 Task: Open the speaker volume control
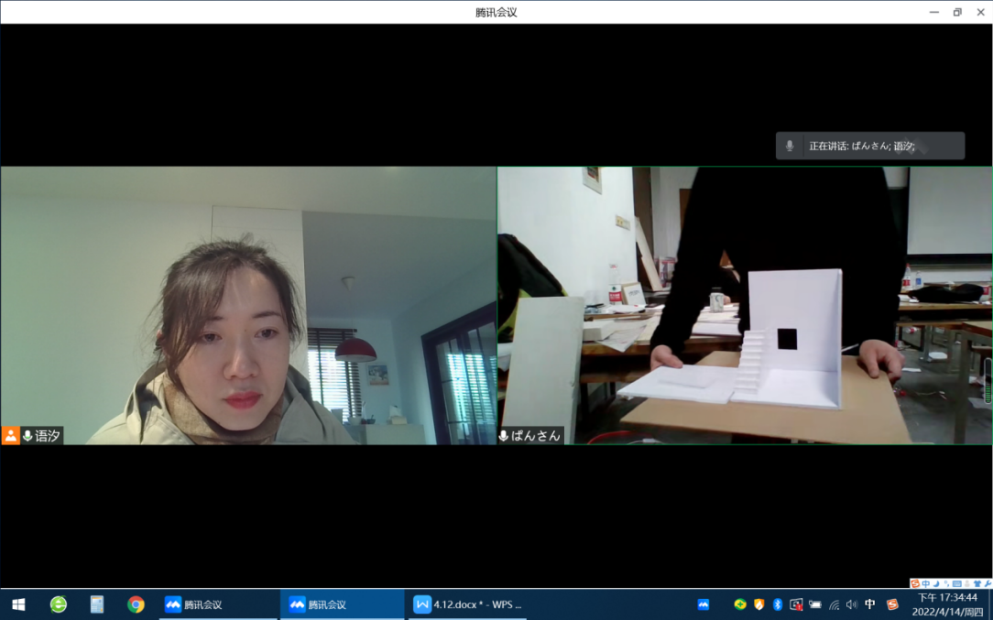point(852,604)
